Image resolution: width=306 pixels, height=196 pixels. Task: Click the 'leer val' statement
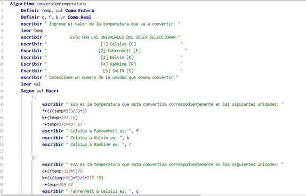click(30, 84)
